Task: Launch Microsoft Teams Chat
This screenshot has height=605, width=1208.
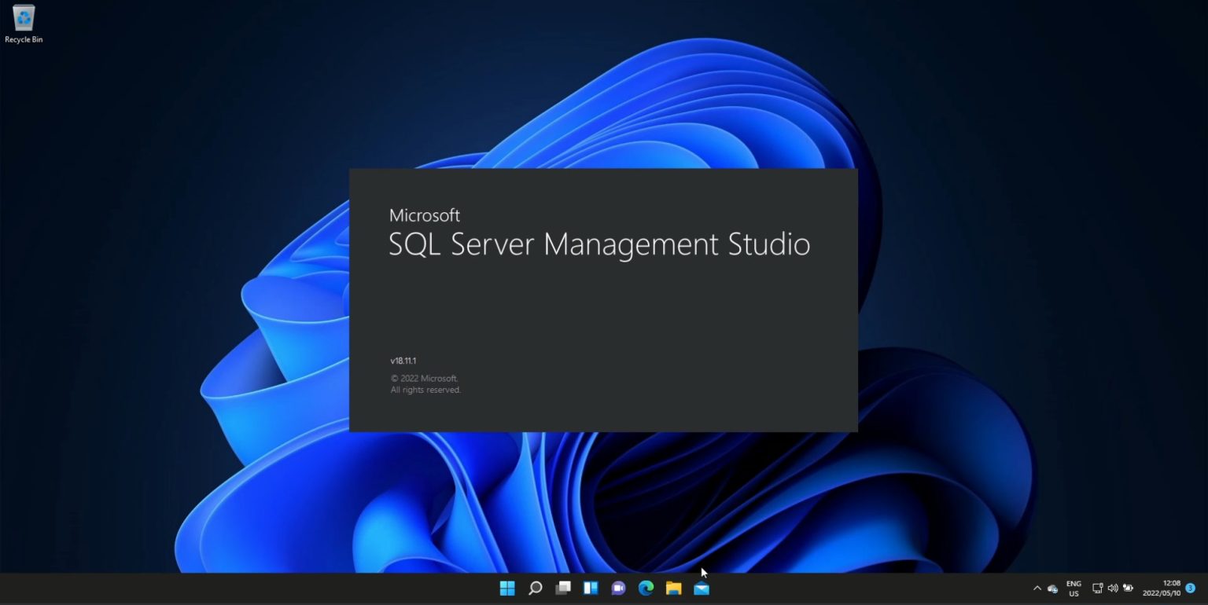Action: 618,588
